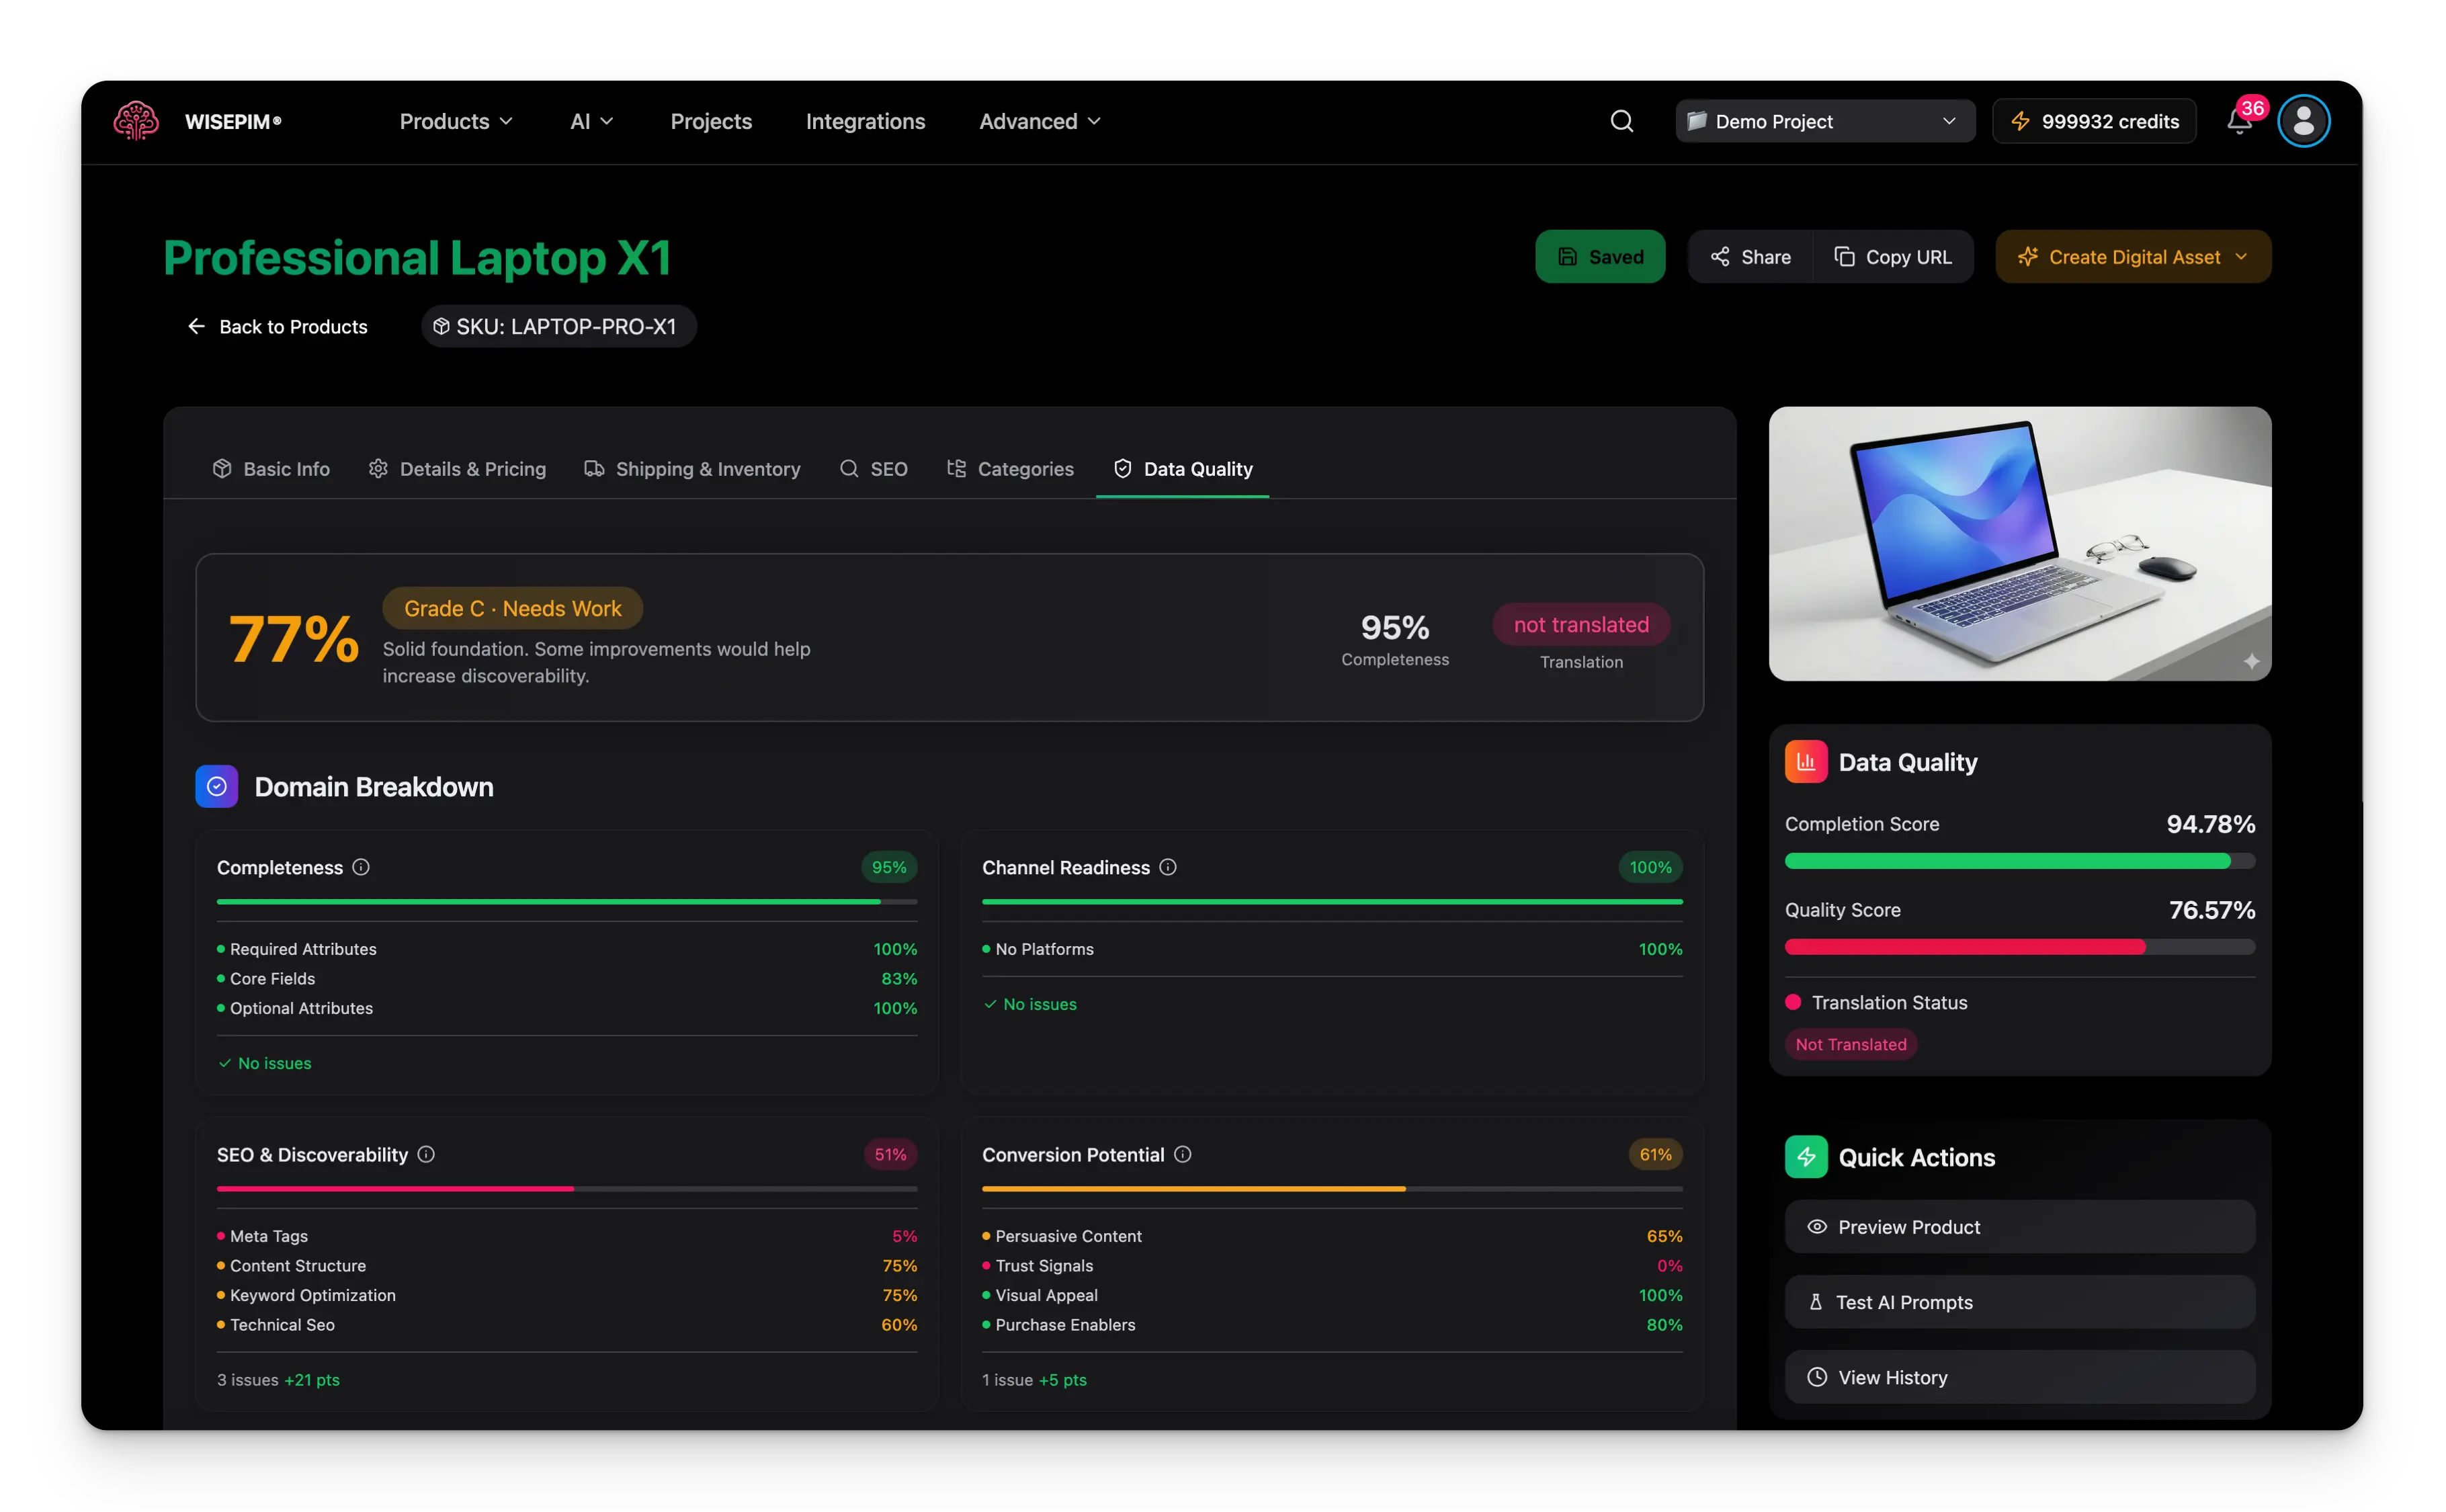Click the Quality Score progress bar
2446x1512 pixels.
(x=2019, y=947)
